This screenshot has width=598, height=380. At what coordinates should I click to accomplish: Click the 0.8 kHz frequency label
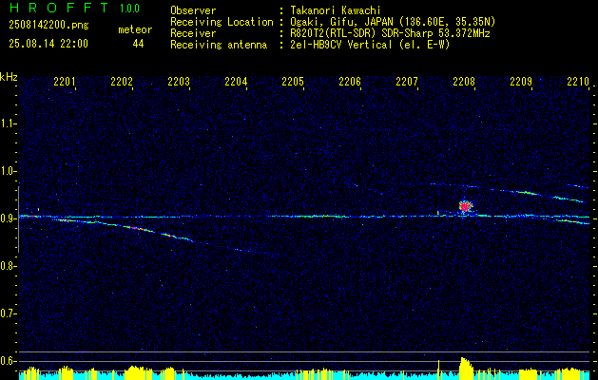point(8,266)
